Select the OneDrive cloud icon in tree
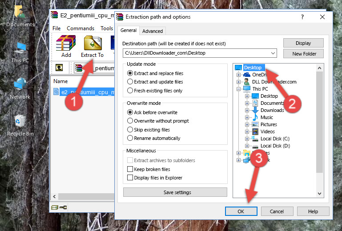 (x=247, y=75)
